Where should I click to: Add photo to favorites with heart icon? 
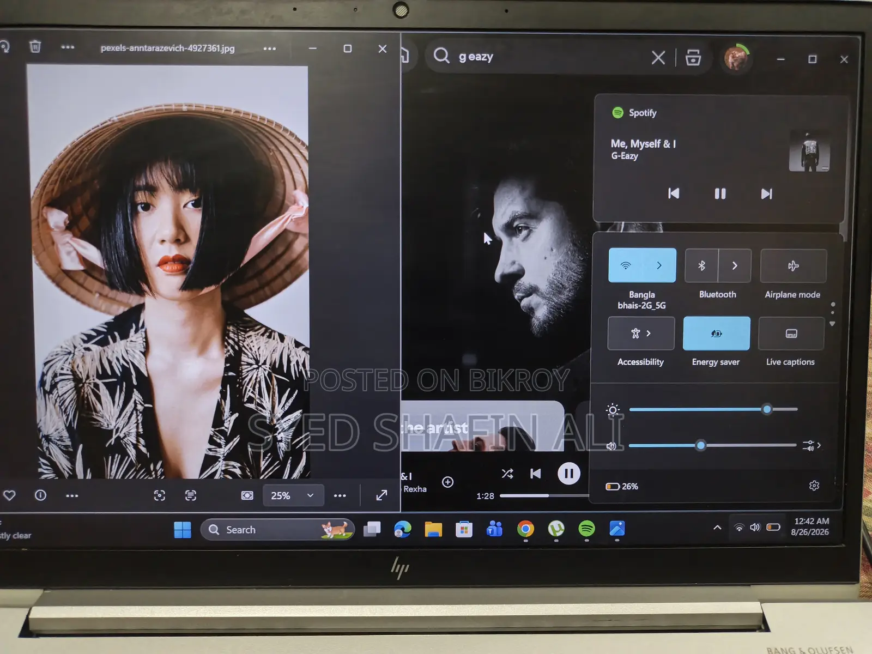[x=9, y=495]
